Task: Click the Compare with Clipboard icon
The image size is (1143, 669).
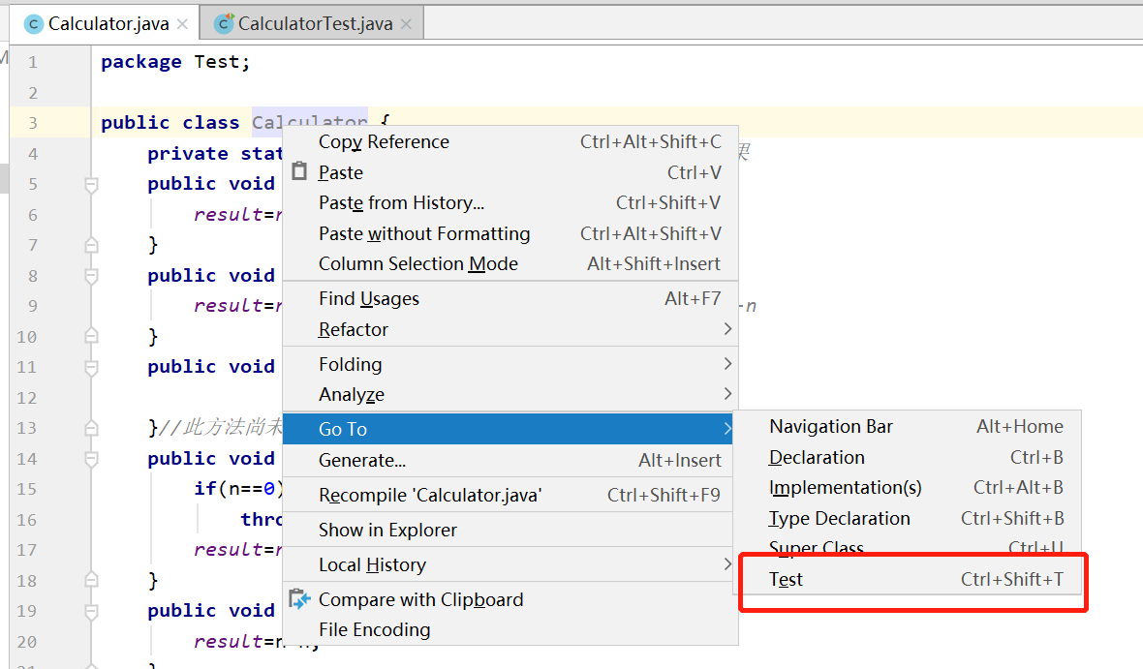Action: point(299,599)
